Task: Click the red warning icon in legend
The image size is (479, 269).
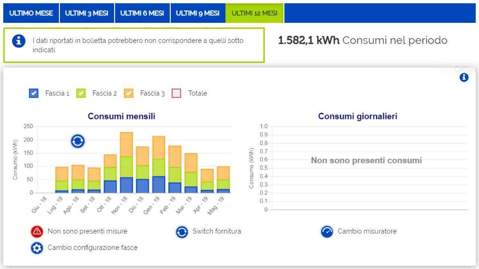Action: point(37,232)
